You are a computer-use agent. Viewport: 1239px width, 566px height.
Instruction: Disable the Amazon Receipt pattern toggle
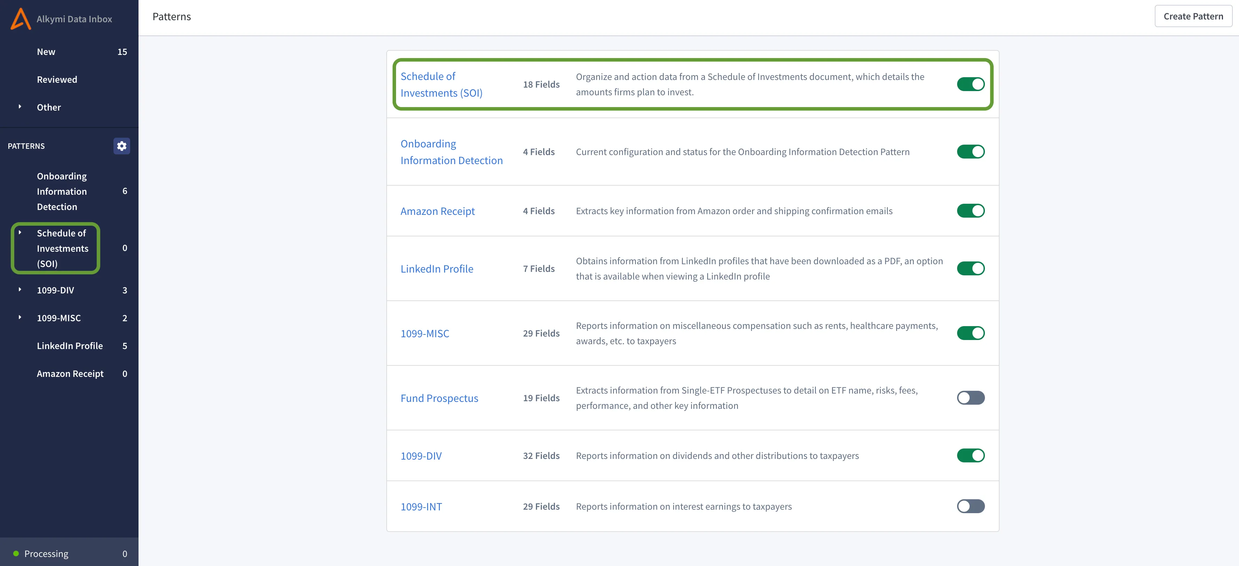point(971,211)
